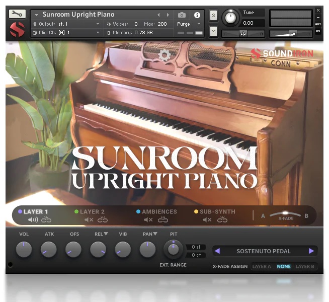
Task: Click the header volume slider
Action: click(x=291, y=34)
